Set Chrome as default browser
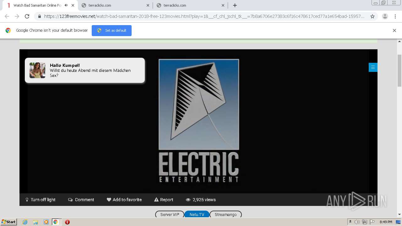This screenshot has height=226, width=402. coord(111,30)
